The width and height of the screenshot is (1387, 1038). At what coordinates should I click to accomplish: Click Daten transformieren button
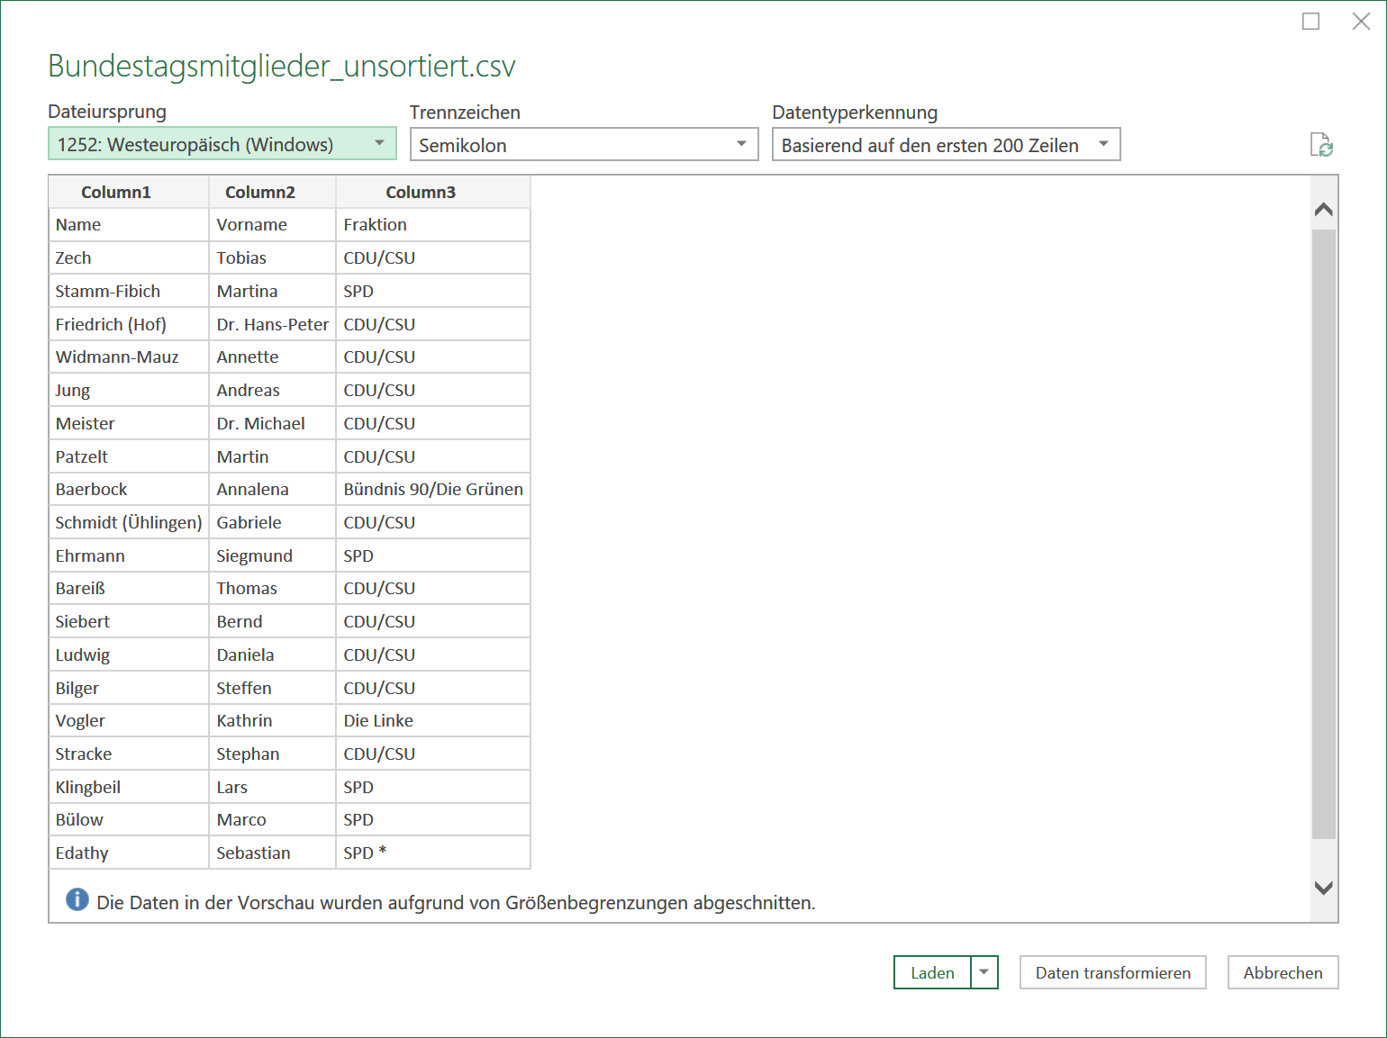(1113, 972)
